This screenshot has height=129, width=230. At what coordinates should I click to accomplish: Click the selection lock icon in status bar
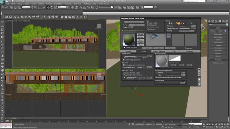pos(129,124)
